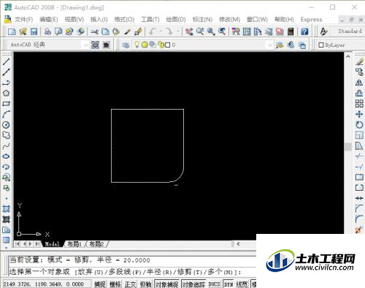Open the Express menu
This screenshot has height=288, width=365.
pyautogui.click(x=311, y=20)
